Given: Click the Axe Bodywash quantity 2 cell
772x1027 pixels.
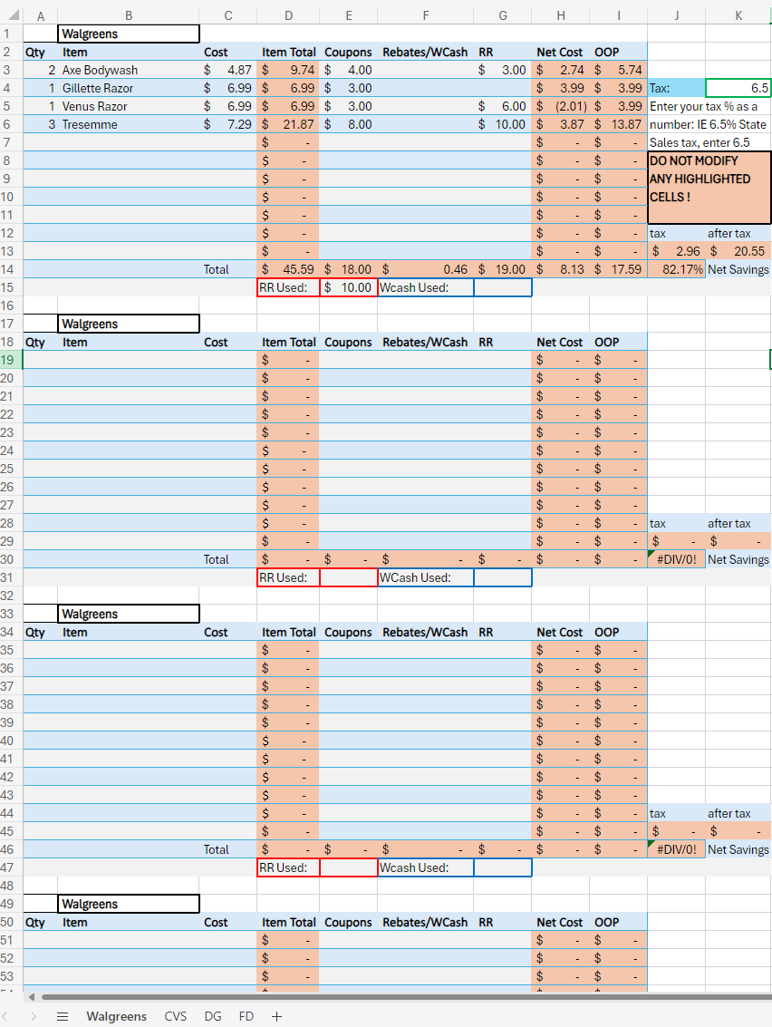Looking at the screenshot, I should click(x=41, y=70).
